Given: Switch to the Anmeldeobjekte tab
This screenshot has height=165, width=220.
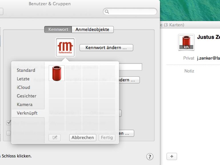Looking at the screenshot, I should tap(93, 29).
